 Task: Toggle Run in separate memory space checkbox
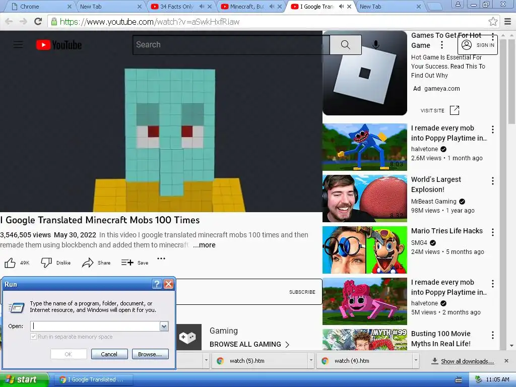coord(33,336)
